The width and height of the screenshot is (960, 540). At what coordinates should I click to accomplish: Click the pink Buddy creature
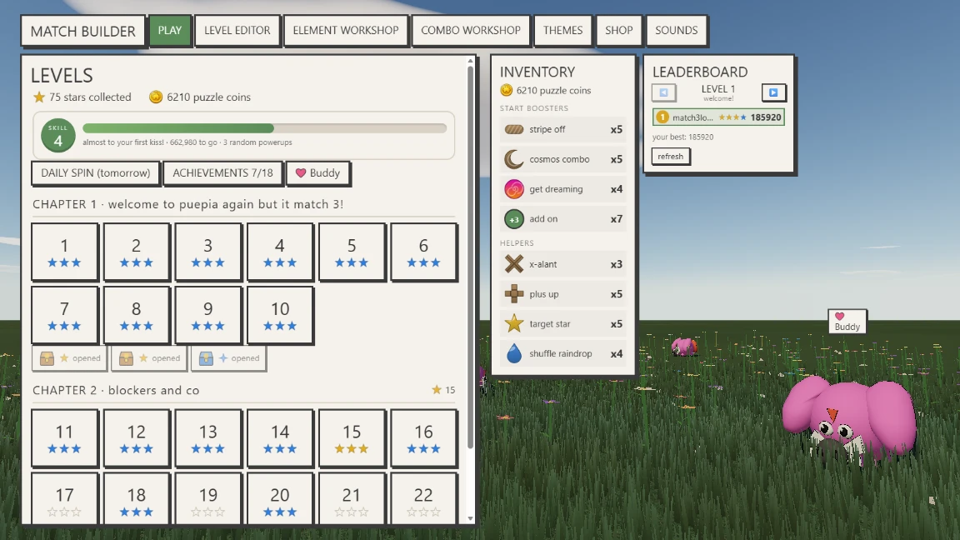point(850,420)
